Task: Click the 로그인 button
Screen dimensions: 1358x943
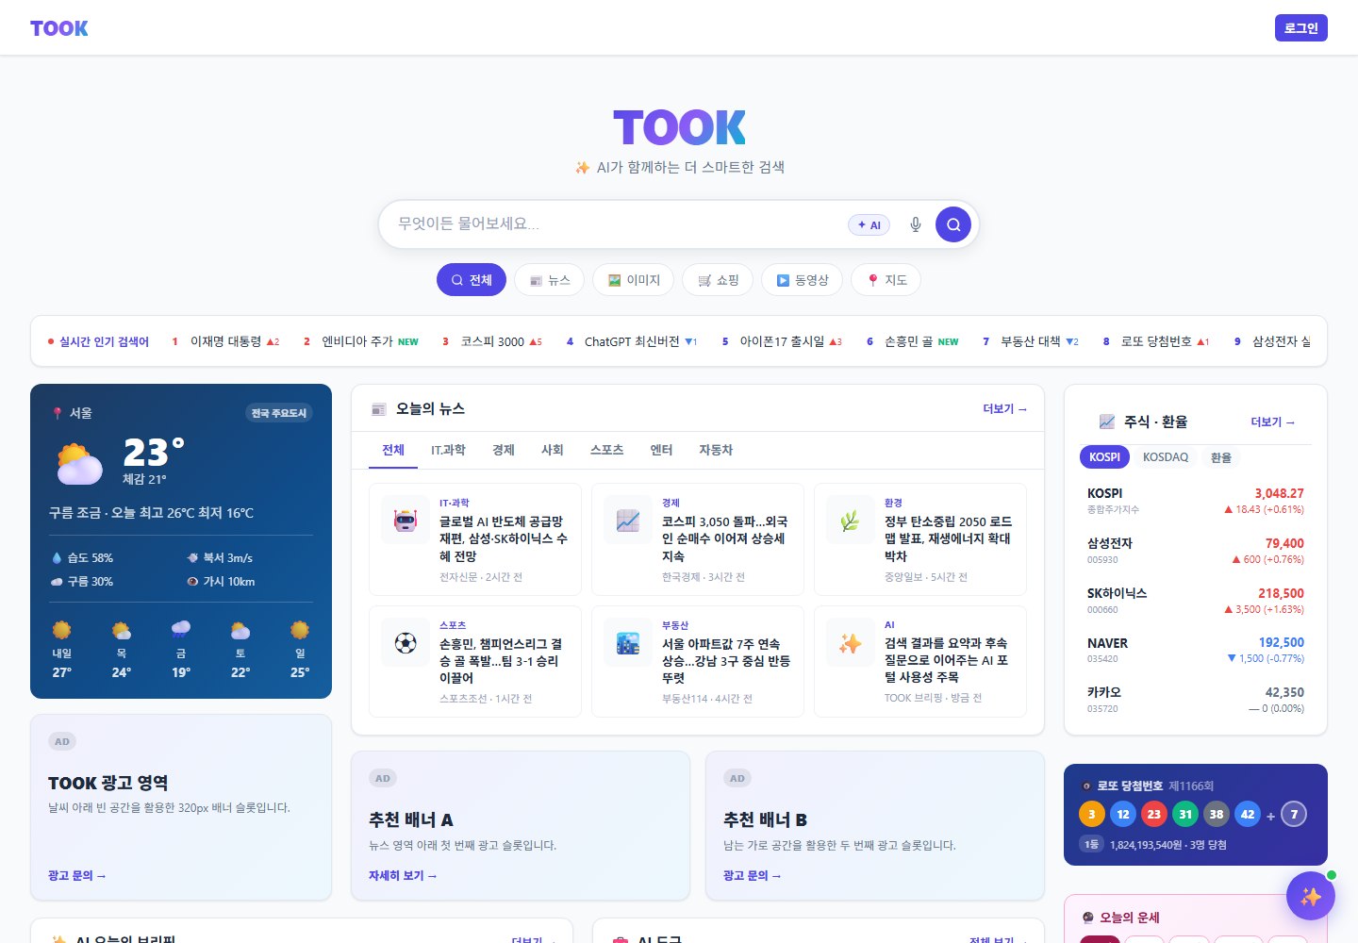Action: pos(1300,28)
